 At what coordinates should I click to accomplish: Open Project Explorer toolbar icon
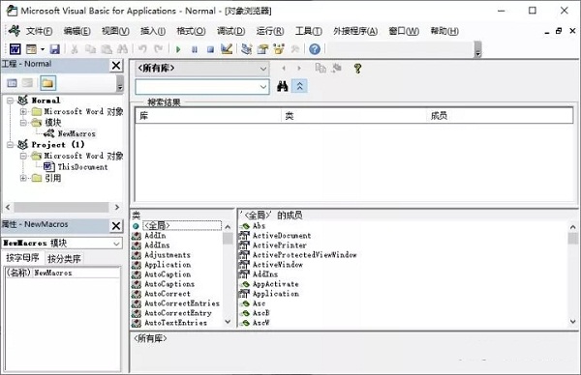tap(246, 49)
